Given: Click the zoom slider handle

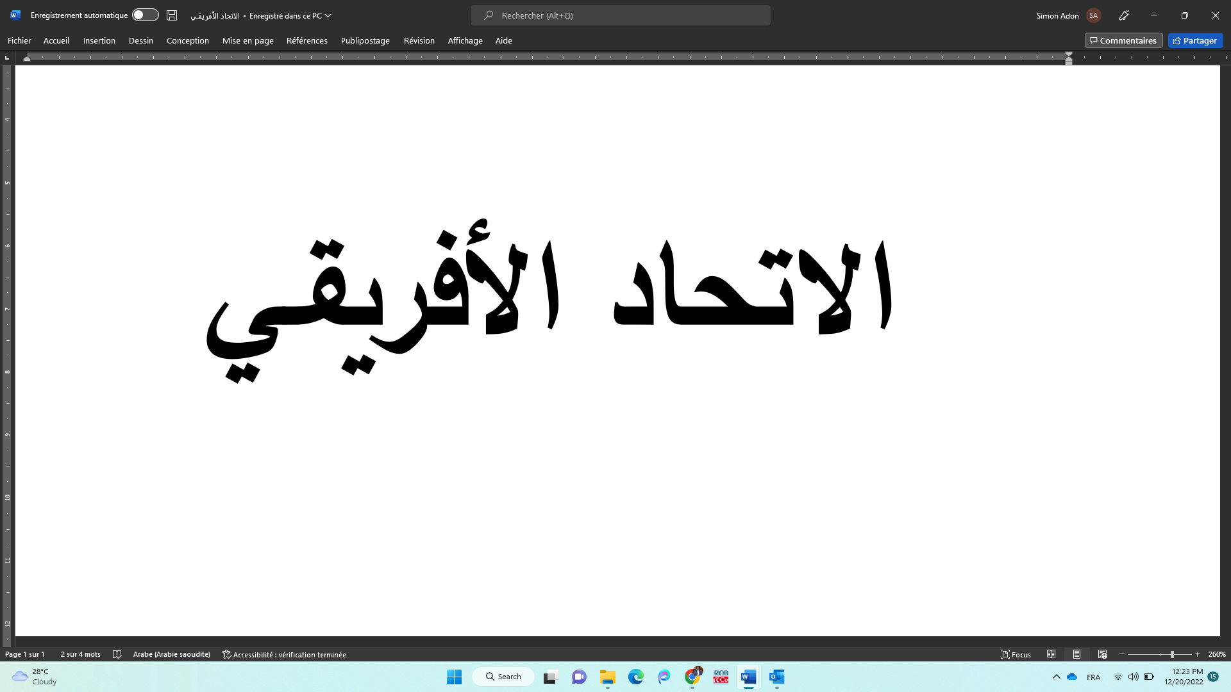Looking at the screenshot, I should [x=1172, y=654].
